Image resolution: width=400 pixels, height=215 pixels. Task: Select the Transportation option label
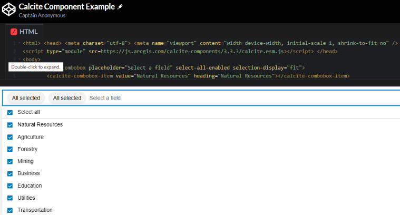click(35, 210)
